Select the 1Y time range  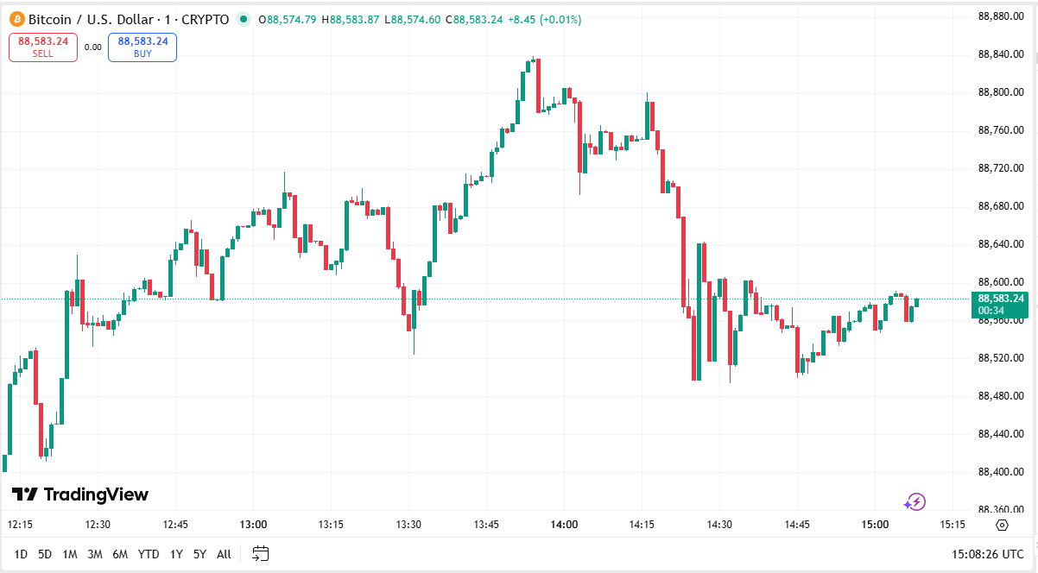click(x=176, y=554)
